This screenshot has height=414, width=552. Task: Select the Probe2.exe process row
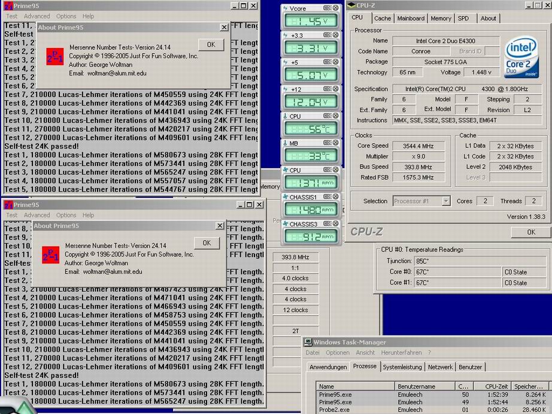[x=433, y=410]
